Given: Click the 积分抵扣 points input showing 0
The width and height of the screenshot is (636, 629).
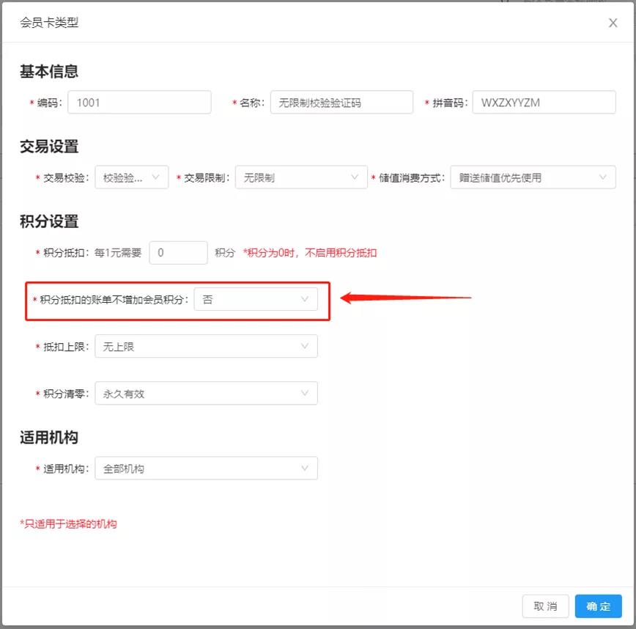Looking at the screenshot, I should tap(178, 253).
